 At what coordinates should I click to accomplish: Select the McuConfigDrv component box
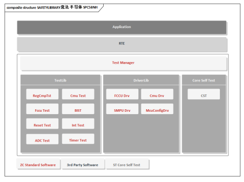click(157, 109)
